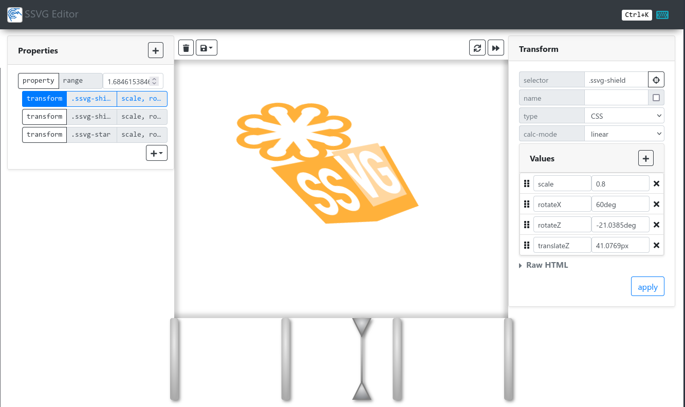The height and width of the screenshot is (407, 685).
Task: Click the empty name input field
Action: tap(616, 98)
